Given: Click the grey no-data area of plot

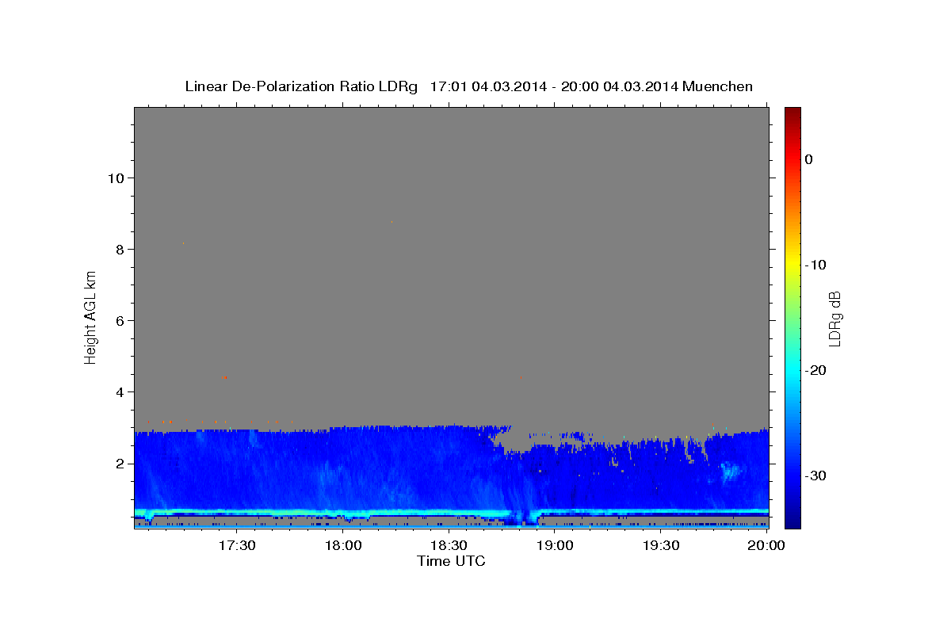Looking at the screenshot, I should pos(451,265).
